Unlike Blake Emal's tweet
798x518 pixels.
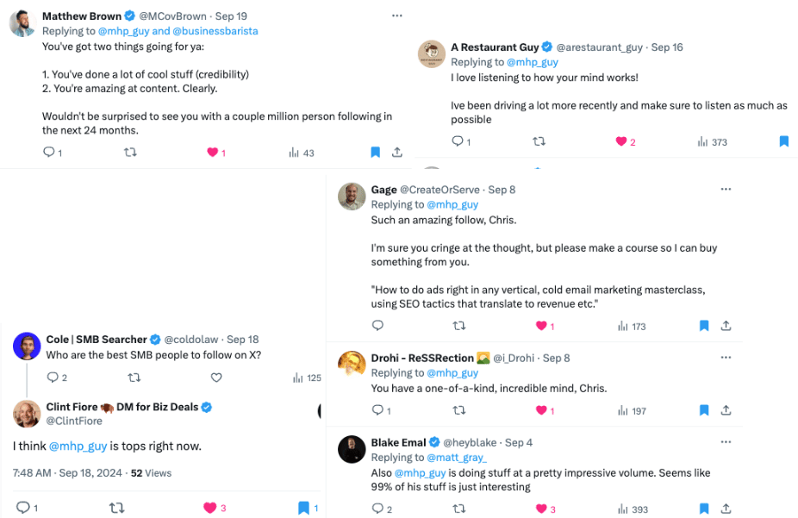click(542, 509)
